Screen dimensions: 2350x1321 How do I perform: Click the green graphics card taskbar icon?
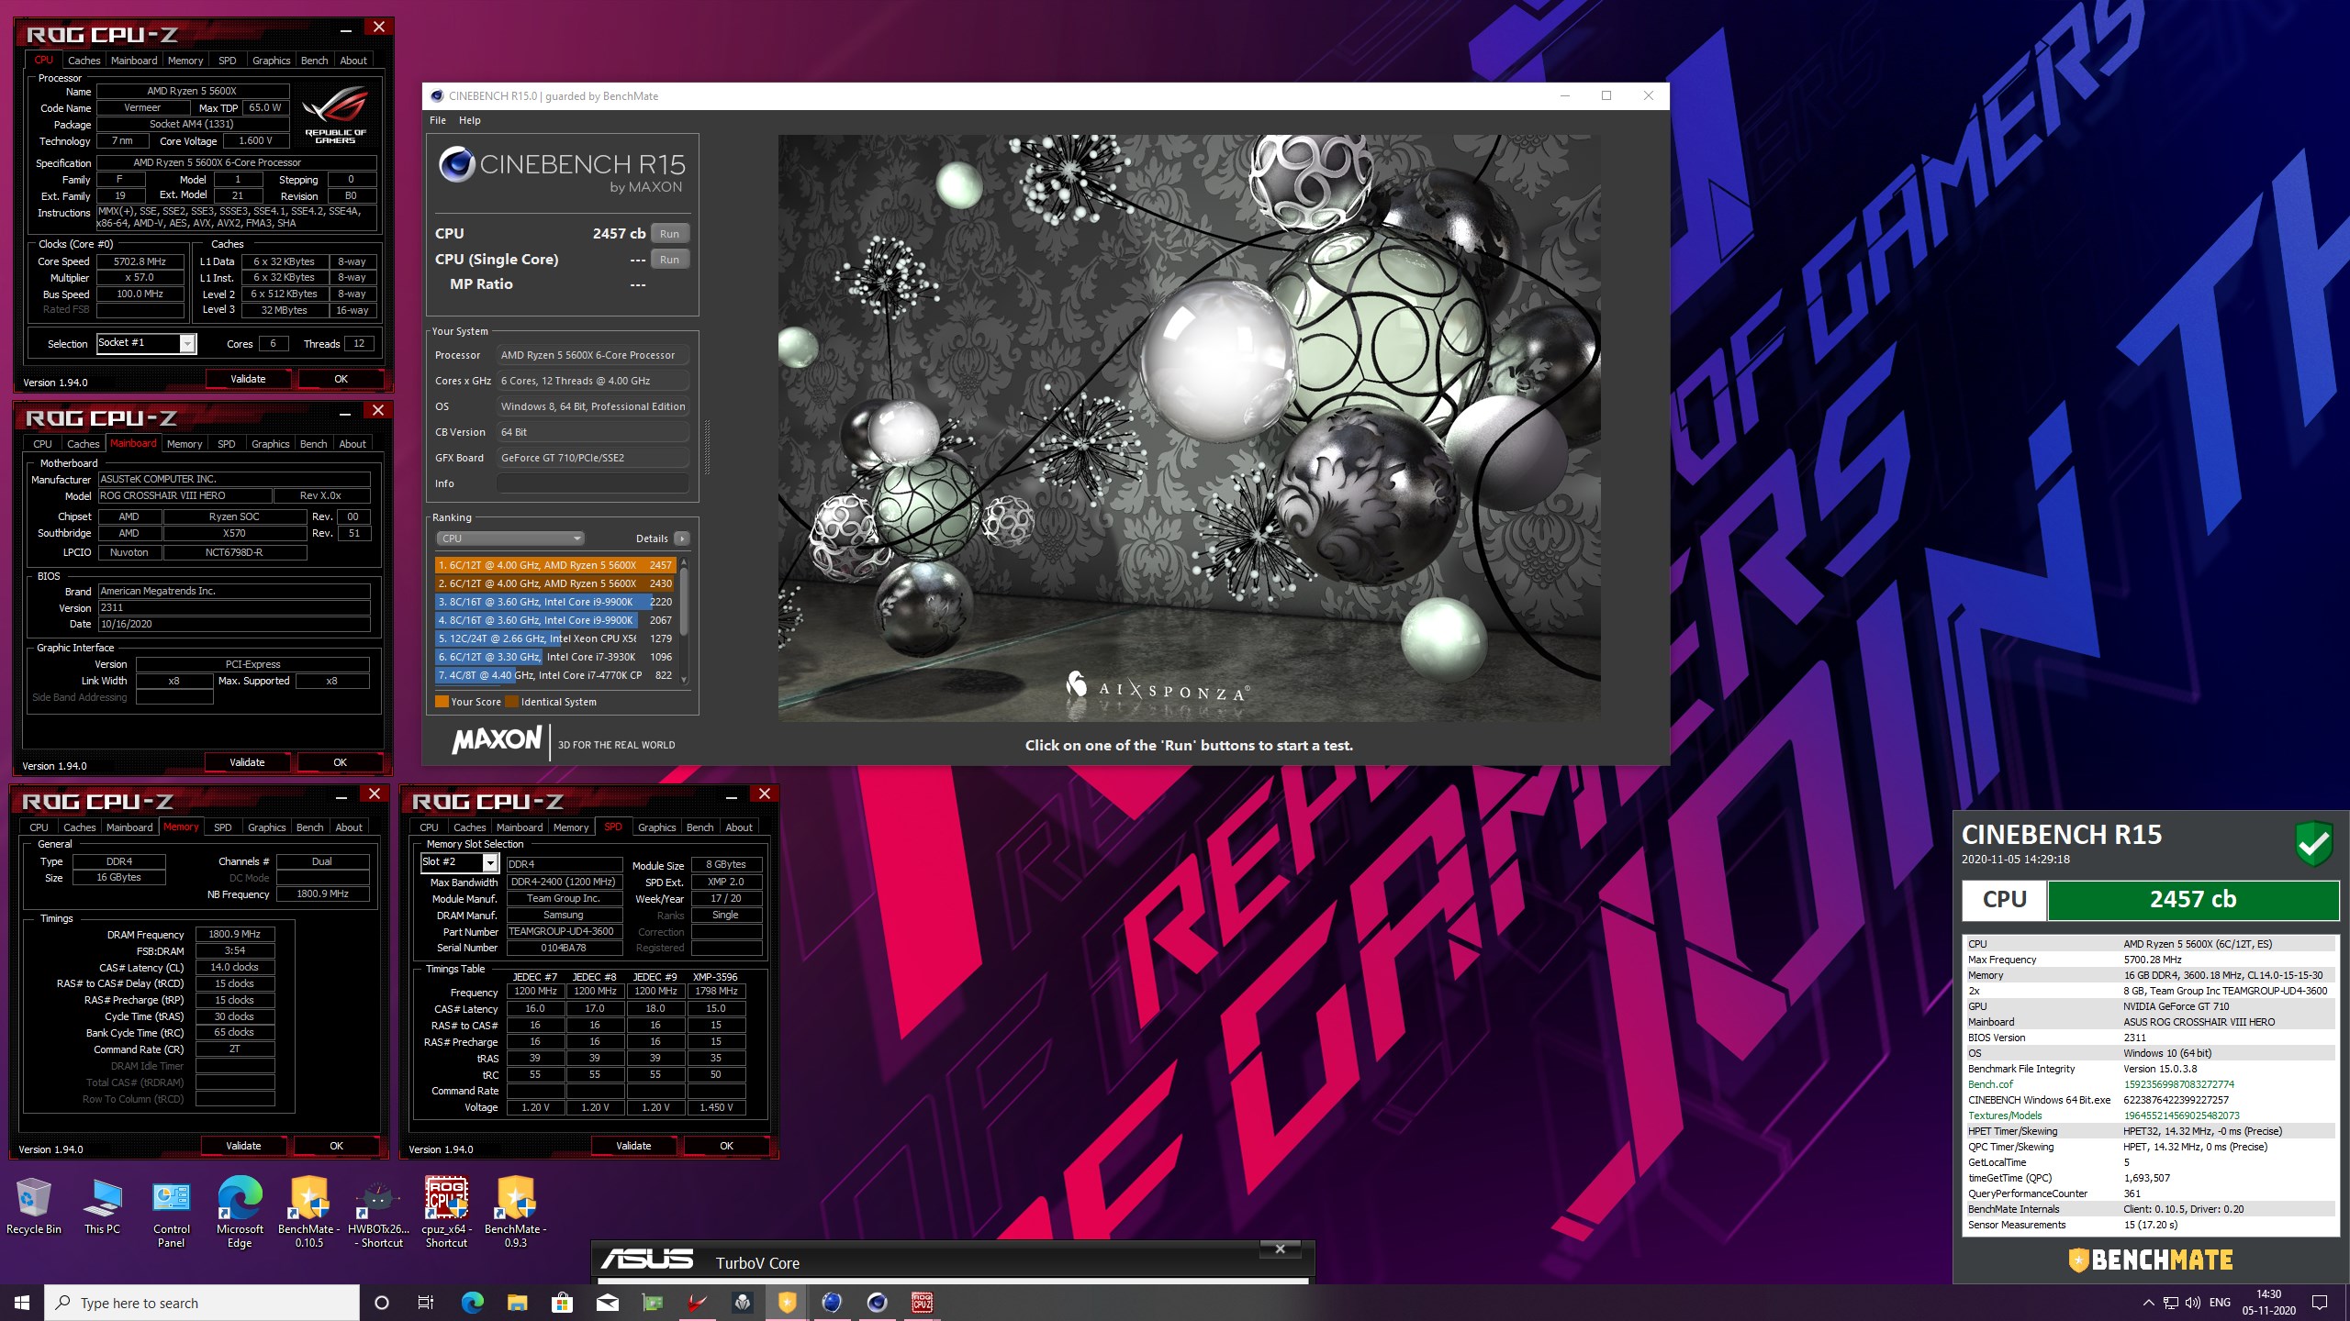(x=652, y=1303)
